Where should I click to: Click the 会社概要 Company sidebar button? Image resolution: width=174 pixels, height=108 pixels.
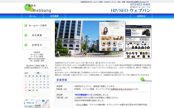tap(36, 35)
